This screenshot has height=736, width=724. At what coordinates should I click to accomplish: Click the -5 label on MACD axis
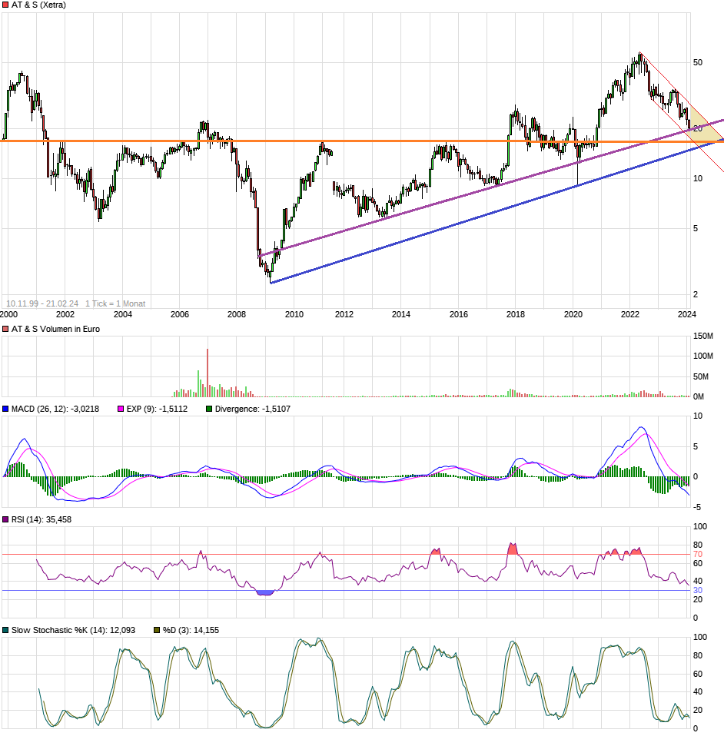[697, 507]
